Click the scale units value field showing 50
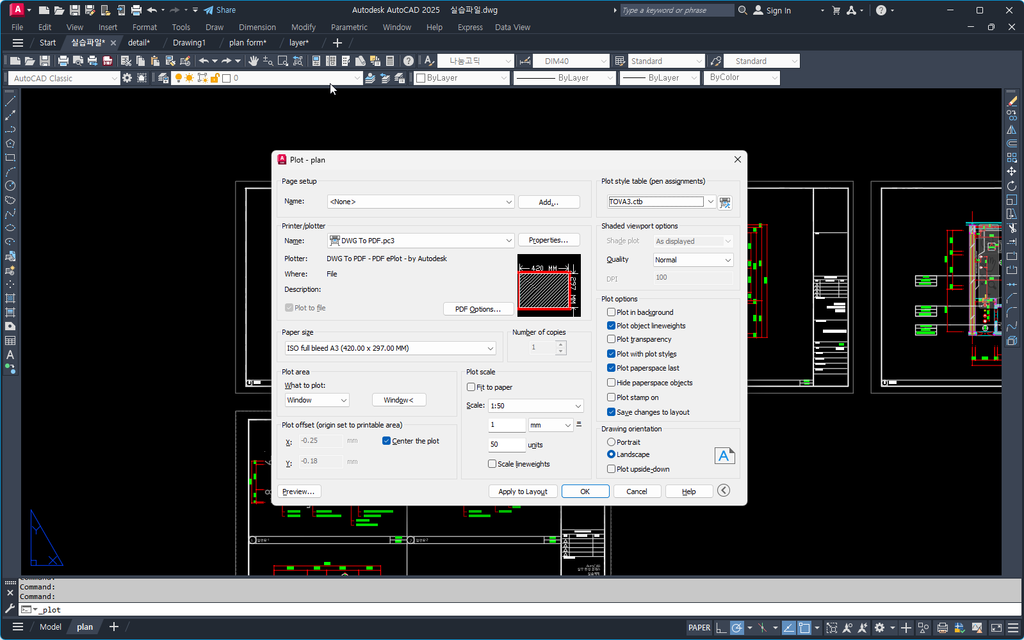 pyautogui.click(x=507, y=444)
